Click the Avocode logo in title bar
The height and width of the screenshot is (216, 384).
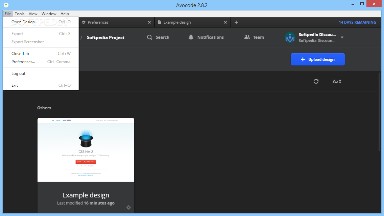[x=6, y=5]
